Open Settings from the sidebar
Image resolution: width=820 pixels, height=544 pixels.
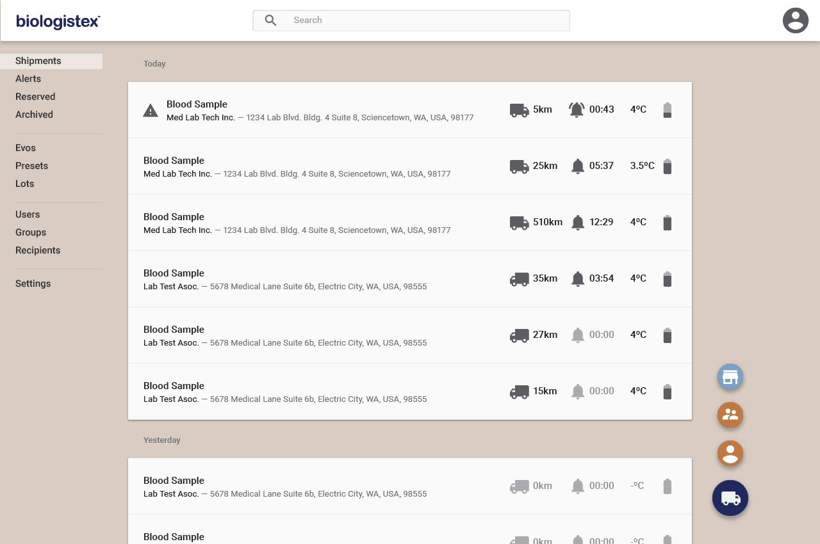[33, 284]
